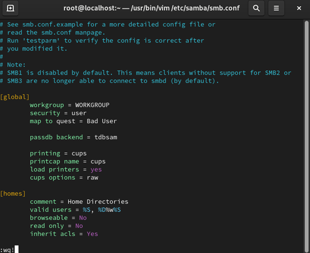The width and height of the screenshot is (310, 253).
Task: Click the 'testparm' word in comments
Action: tap(41, 41)
